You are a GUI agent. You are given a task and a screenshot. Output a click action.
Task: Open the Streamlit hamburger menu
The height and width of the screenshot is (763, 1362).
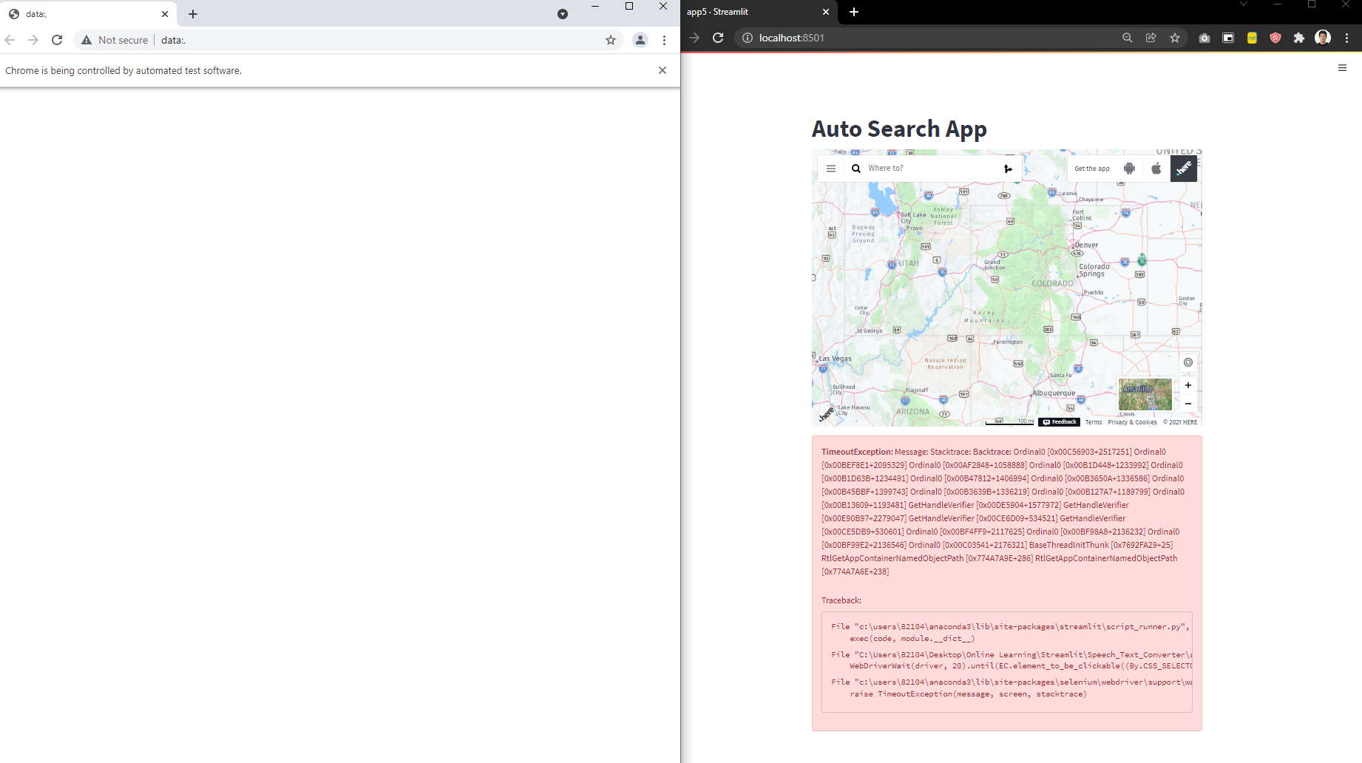pos(1342,68)
